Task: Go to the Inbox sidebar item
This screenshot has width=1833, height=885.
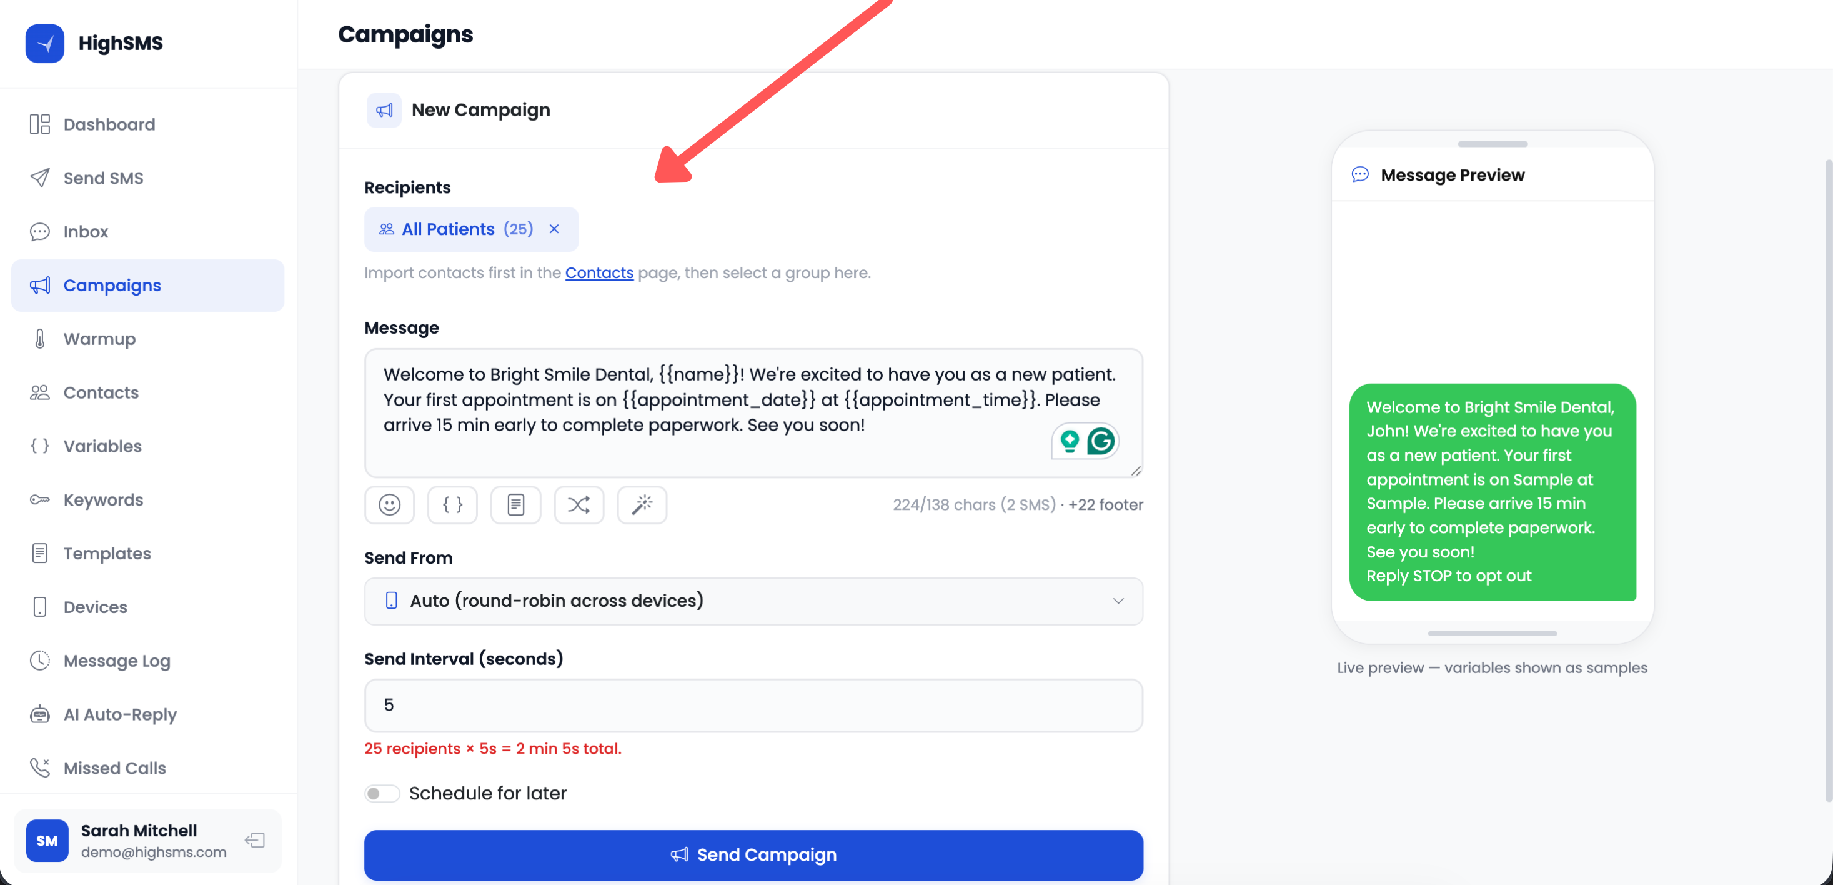Action: (x=86, y=232)
